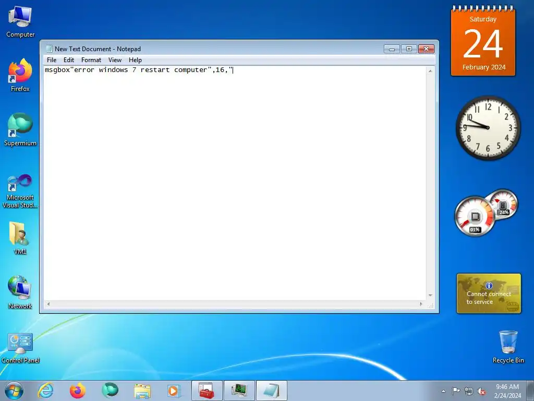The height and width of the screenshot is (401, 534).
Task: Place the cursor in the msgbox text line
Action: 139,70
